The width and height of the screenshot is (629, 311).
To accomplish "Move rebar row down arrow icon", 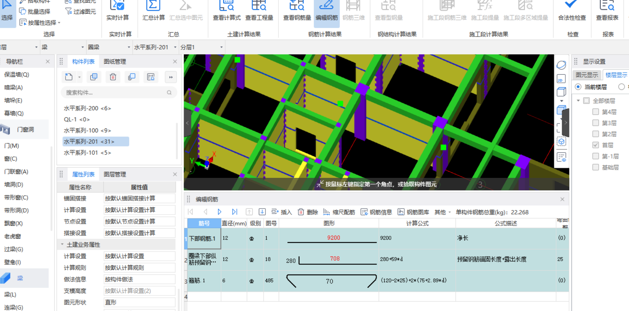I will click(262, 212).
